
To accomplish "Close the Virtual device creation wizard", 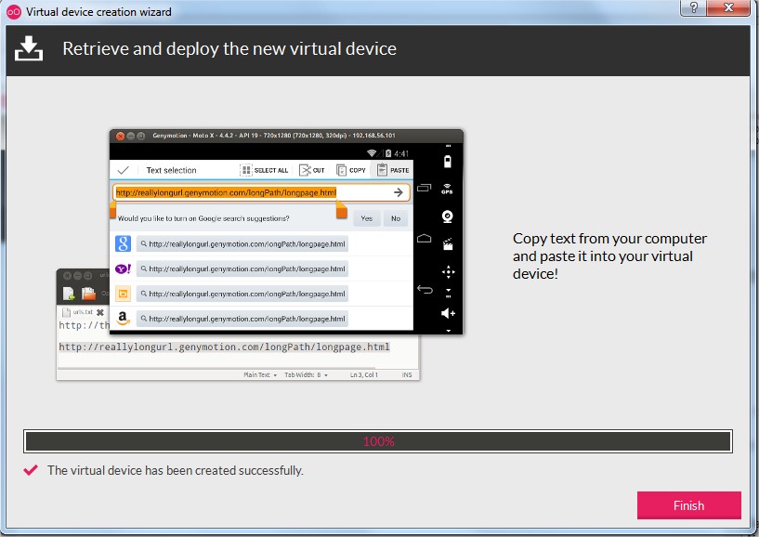I will point(728,7).
